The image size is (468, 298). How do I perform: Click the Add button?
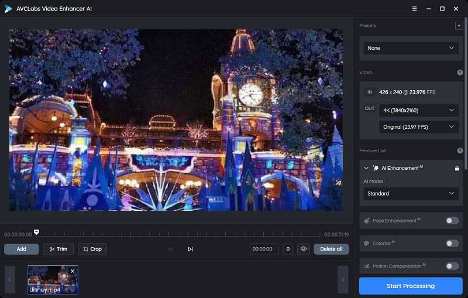[22, 249]
